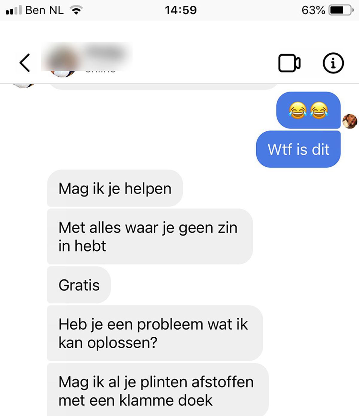Tap the 'Ben NL' carrier label

45,10
